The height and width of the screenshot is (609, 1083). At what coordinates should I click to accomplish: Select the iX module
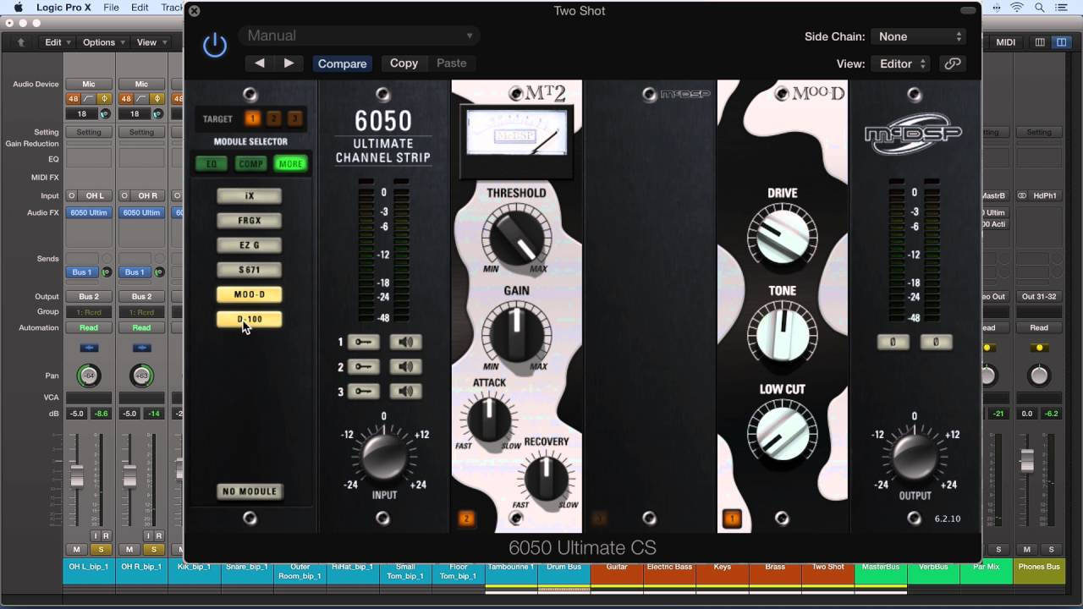pos(250,196)
